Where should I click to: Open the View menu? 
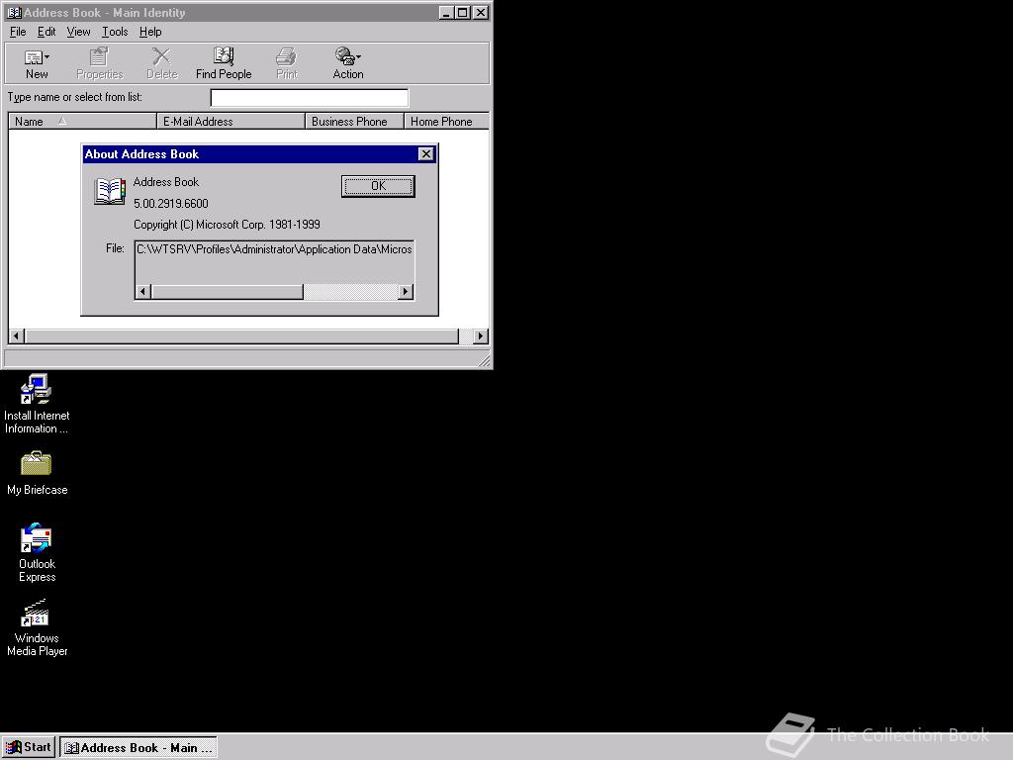pyautogui.click(x=78, y=32)
